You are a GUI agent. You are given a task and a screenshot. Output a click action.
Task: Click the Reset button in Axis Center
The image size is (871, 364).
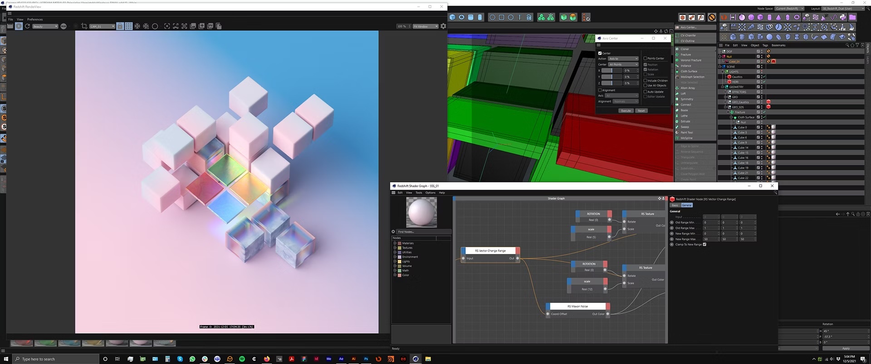click(x=641, y=111)
